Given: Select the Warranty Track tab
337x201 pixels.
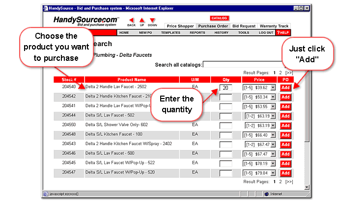Looking at the screenshot, I should [275, 26].
